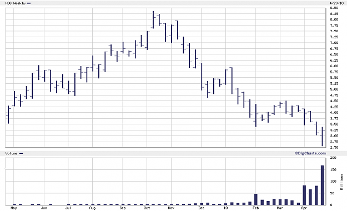Image resolution: width=347 pixels, height=211 pixels.
Task: Select the 7.00 price axis label
Action: pos(334,43)
